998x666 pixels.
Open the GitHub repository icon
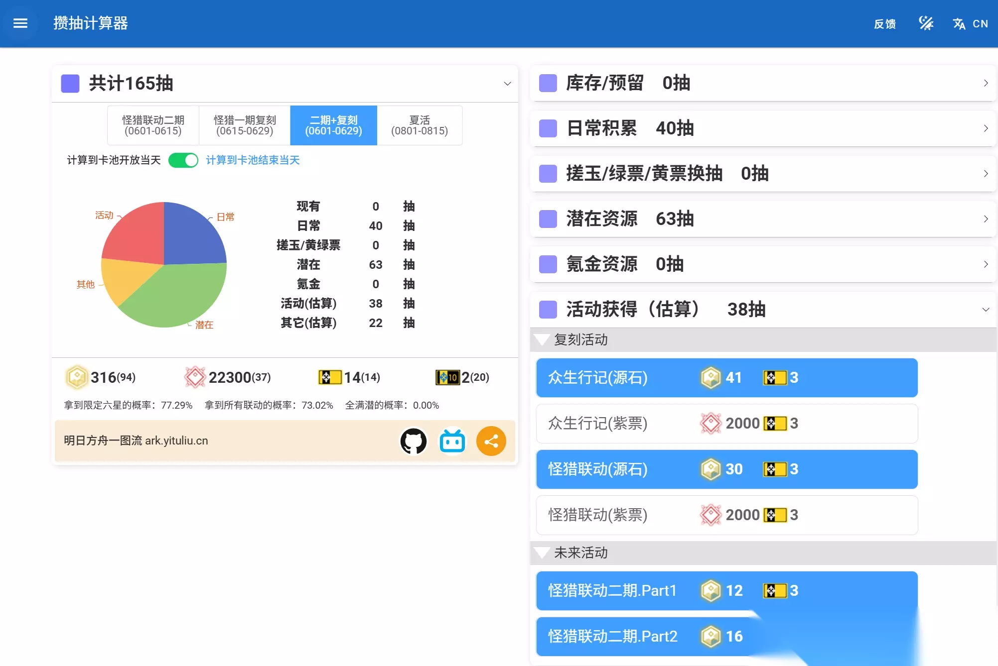tap(414, 441)
